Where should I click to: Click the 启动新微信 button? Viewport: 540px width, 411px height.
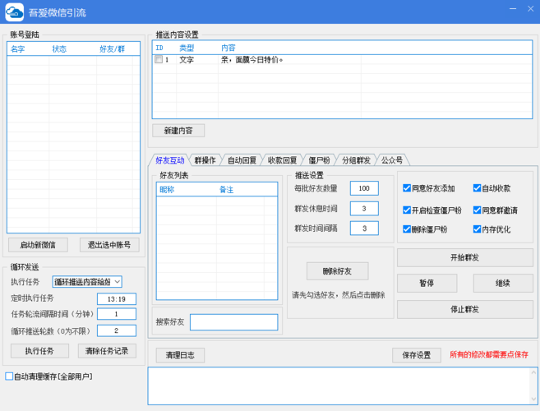coord(38,245)
